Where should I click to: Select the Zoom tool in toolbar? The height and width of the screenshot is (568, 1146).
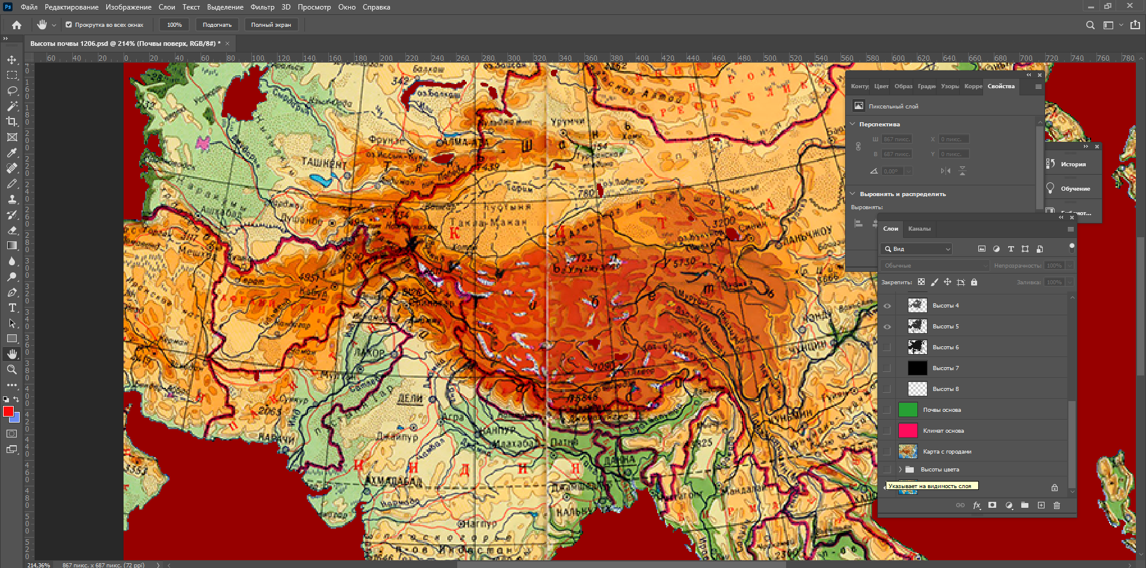point(12,370)
